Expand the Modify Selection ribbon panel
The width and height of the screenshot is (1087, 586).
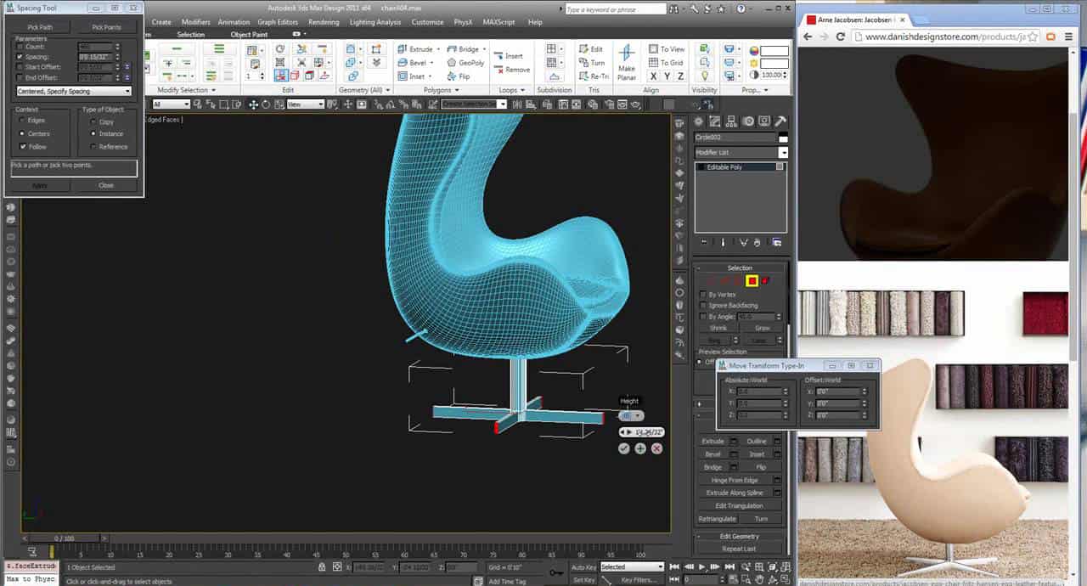(187, 90)
